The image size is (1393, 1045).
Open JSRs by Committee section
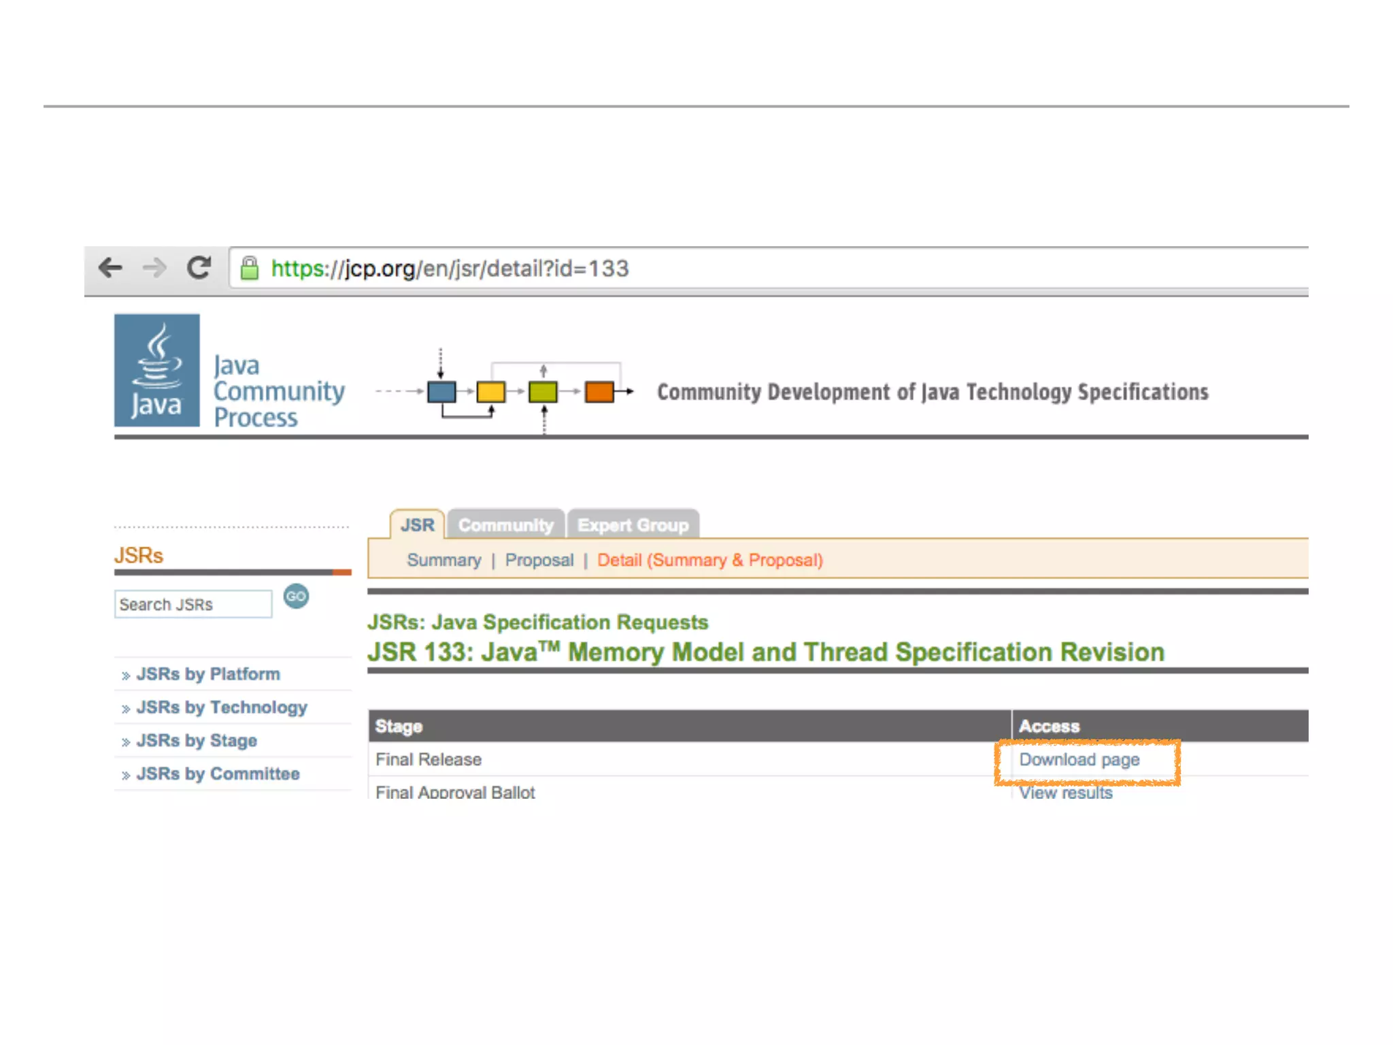tap(218, 774)
